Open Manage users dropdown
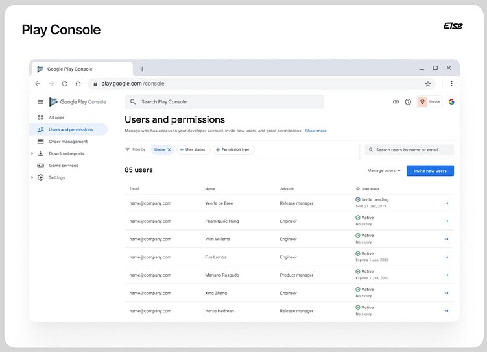 coord(384,171)
